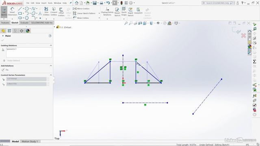Click the Offset Entities tool
The image size is (260, 146).
61,12
